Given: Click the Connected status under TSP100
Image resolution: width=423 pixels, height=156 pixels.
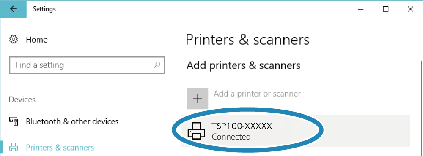Looking at the screenshot, I should click(231, 137).
